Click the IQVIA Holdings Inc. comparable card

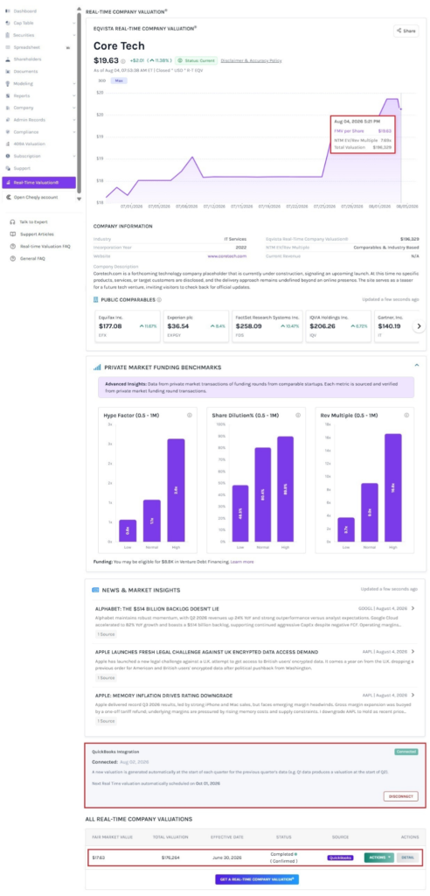coord(338,326)
